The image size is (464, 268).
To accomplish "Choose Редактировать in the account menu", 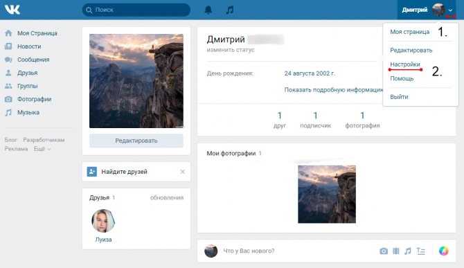I will point(411,51).
